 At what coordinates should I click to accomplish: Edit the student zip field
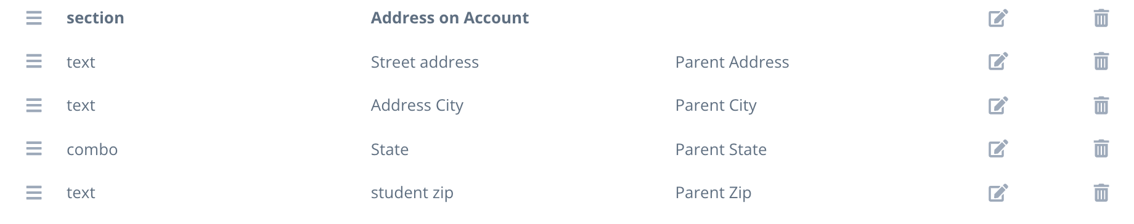(998, 193)
